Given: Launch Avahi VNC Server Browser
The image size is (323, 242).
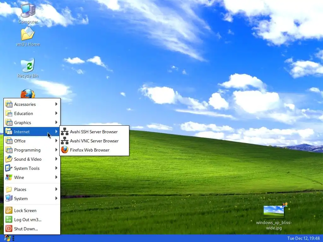Looking at the screenshot, I should click(94, 141).
